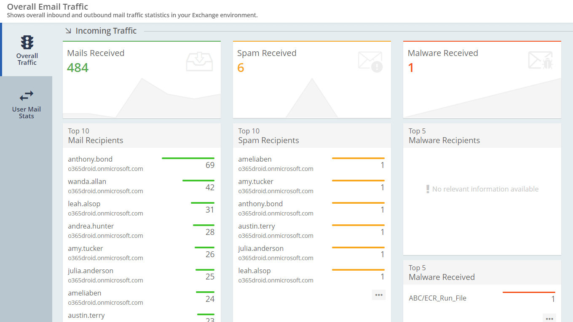The image size is (573, 322).
Task: Click the 484 Mails Received count
Action: pos(77,67)
